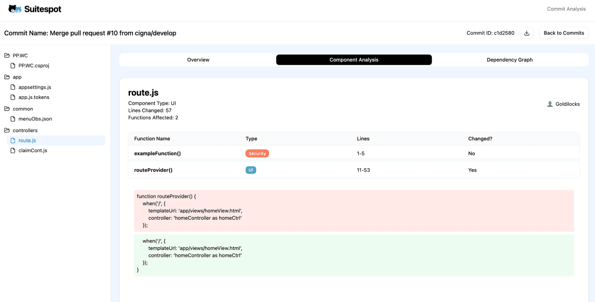Click the download commit icon button
The width and height of the screenshot is (595, 302).
[527, 33]
